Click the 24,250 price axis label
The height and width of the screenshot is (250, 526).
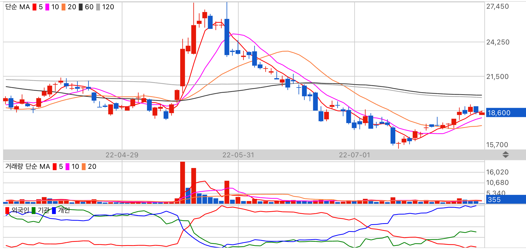point(498,42)
